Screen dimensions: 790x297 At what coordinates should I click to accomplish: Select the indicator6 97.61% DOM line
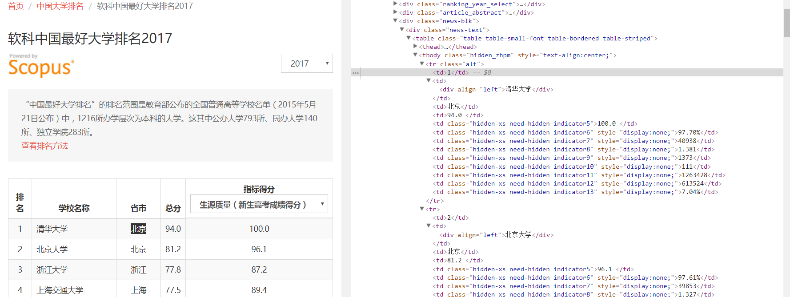pyautogui.click(x=575, y=277)
